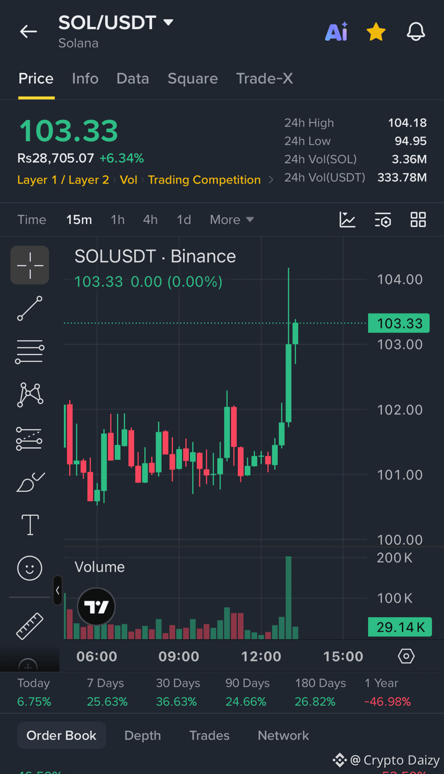Select the 7 Days 25.63% performance
This screenshot has width=444, height=774.
pyautogui.click(x=107, y=692)
